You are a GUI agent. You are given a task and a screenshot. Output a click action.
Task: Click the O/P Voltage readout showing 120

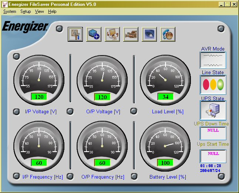pyautogui.click(x=102, y=97)
